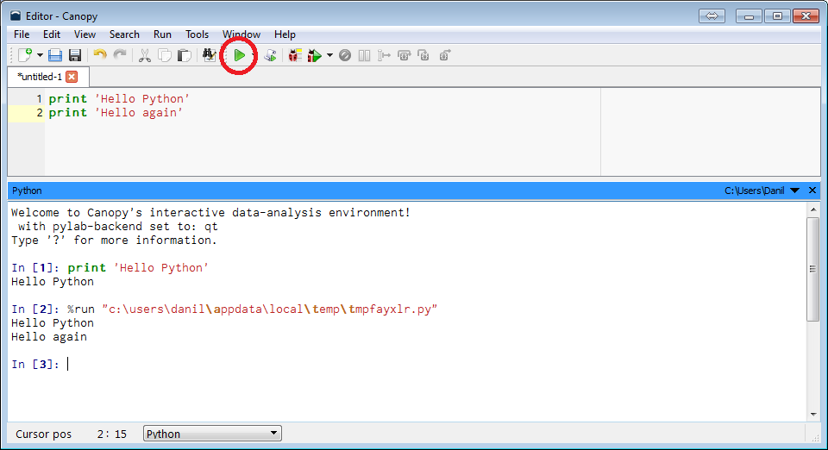Screen dimensions: 828x450
Task: Click the Undo arrow in the toolbar
Action: pyautogui.click(x=100, y=55)
